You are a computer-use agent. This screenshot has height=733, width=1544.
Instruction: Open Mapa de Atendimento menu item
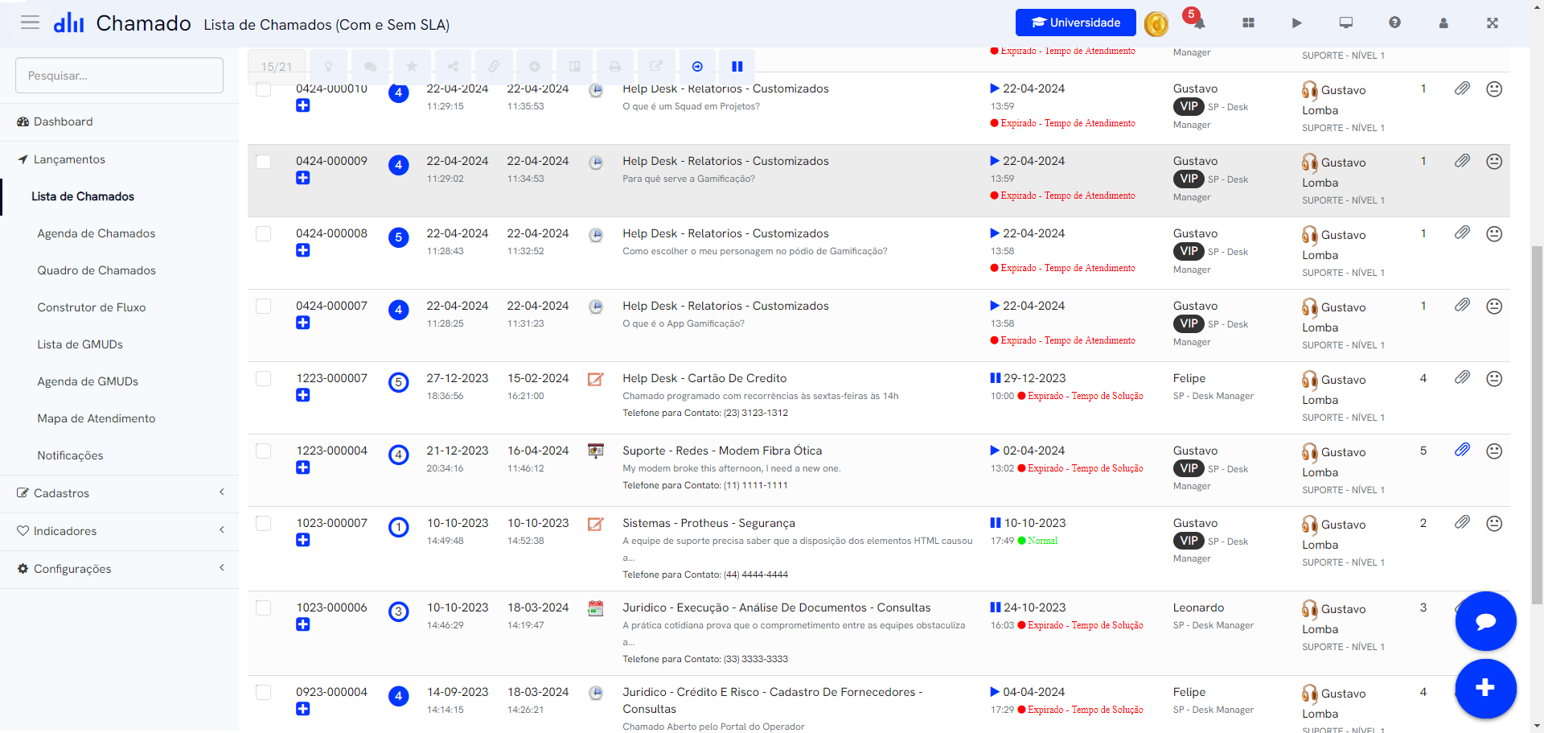click(x=96, y=418)
